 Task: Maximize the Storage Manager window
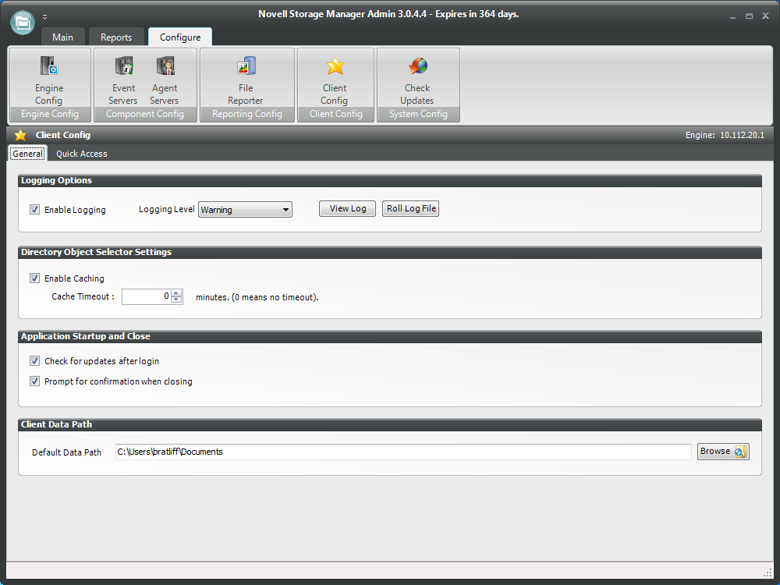pyautogui.click(x=749, y=16)
